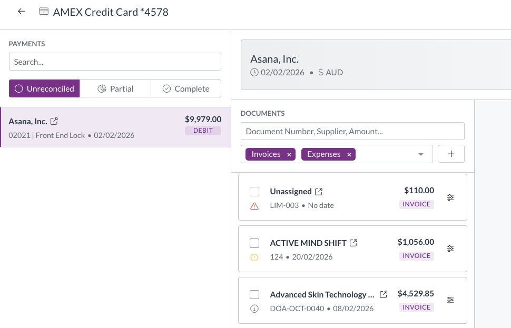Check the Advanced Skin Technology invoice
The image size is (511, 328).
click(254, 295)
